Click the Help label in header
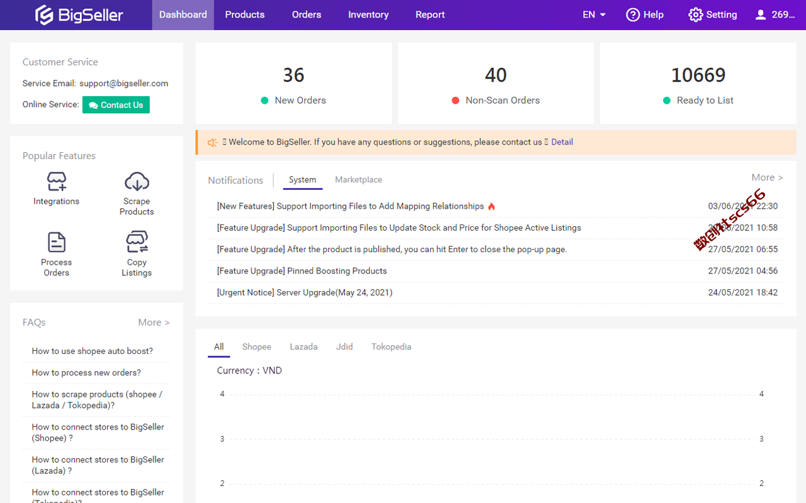Viewport: 806px width, 503px height. (654, 14)
